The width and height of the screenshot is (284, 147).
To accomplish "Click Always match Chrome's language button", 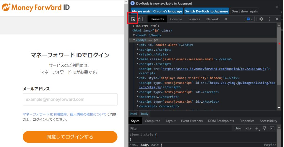I will click(157, 11).
